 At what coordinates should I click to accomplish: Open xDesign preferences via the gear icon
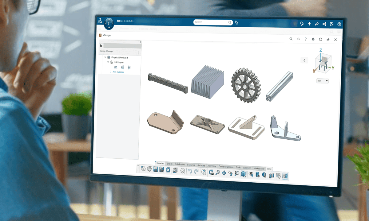click(313, 39)
